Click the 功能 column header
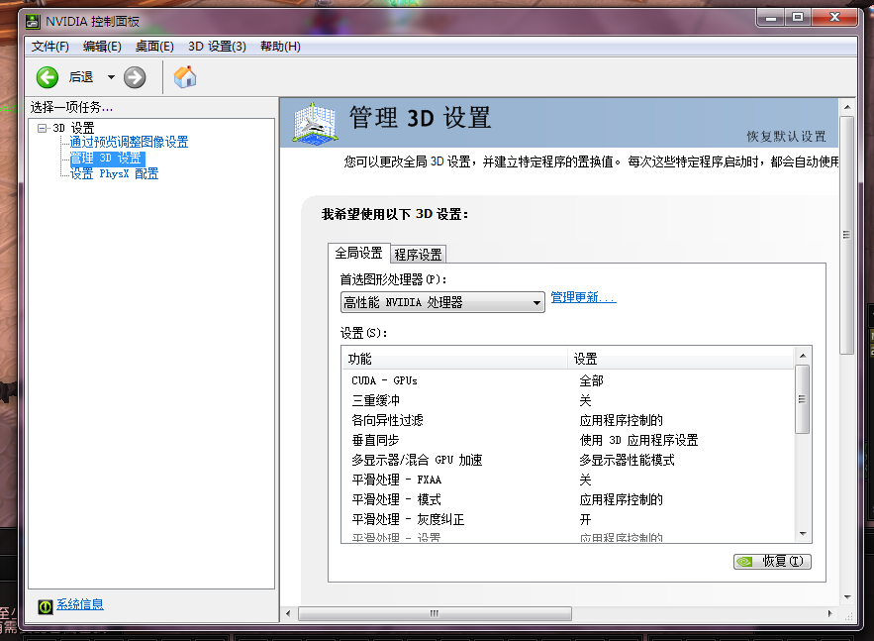The width and height of the screenshot is (874, 641). (454, 359)
